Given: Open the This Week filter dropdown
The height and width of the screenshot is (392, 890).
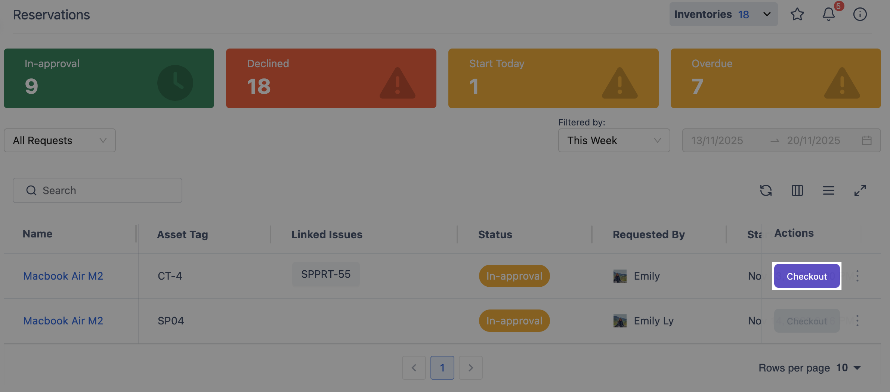Looking at the screenshot, I should [x=614, y=140].
